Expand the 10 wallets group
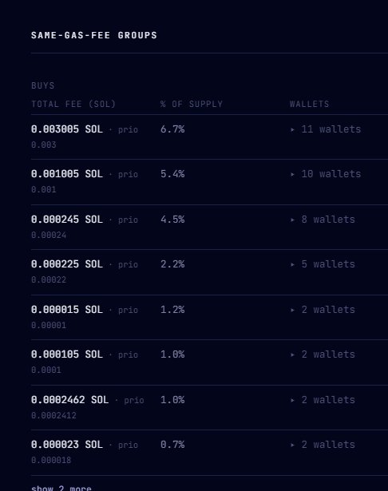This screenshot has width=388, height=491. [326, 174]
